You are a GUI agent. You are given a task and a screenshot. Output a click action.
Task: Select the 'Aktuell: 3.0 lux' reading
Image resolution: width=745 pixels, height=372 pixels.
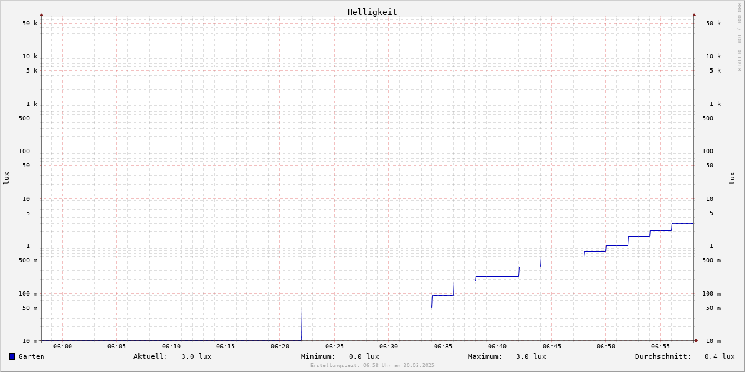point(173,356)
